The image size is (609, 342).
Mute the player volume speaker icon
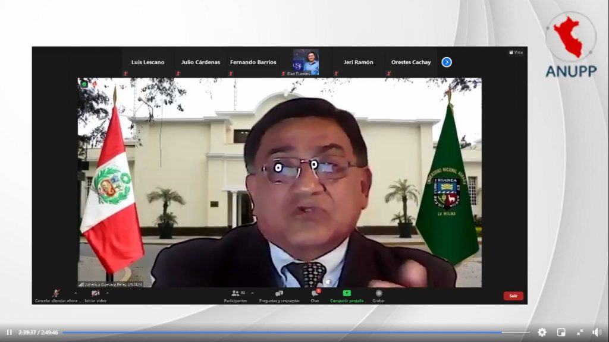coord(597,332)
